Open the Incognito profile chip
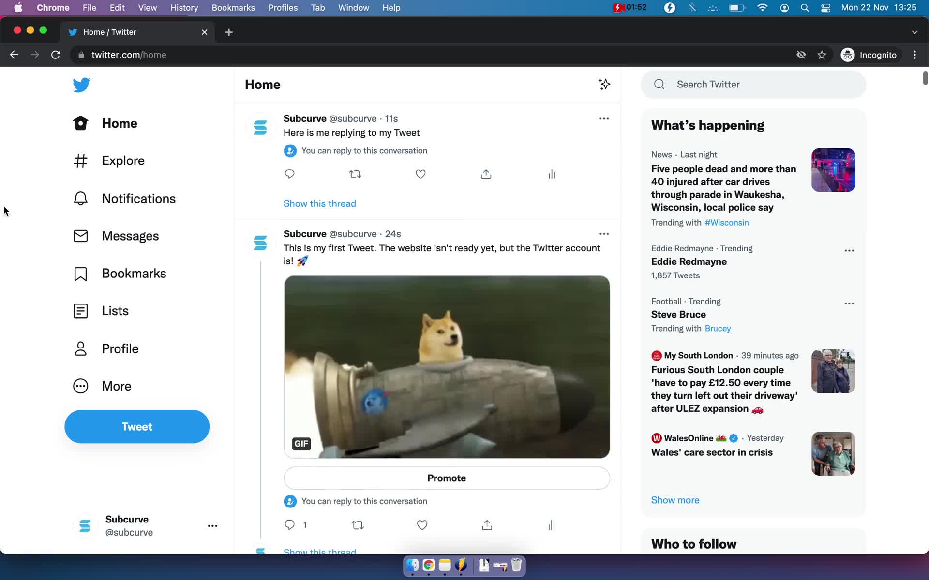Image resolution: width=929 pixels, height=580 pixels. [869, 55]
